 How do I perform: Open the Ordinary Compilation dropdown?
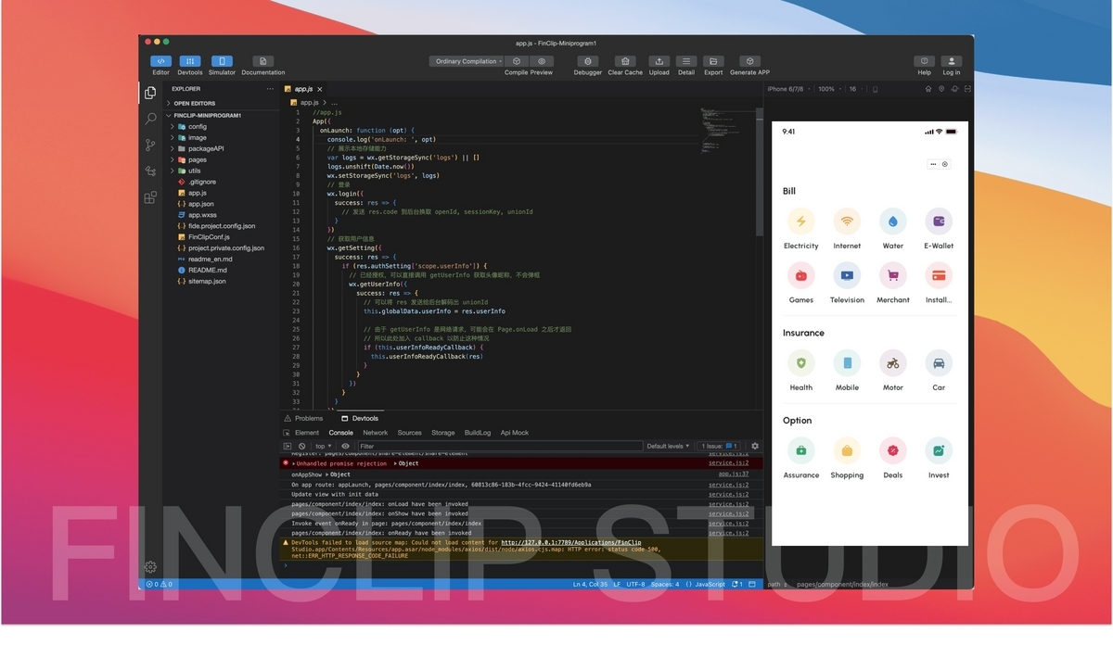468,60
